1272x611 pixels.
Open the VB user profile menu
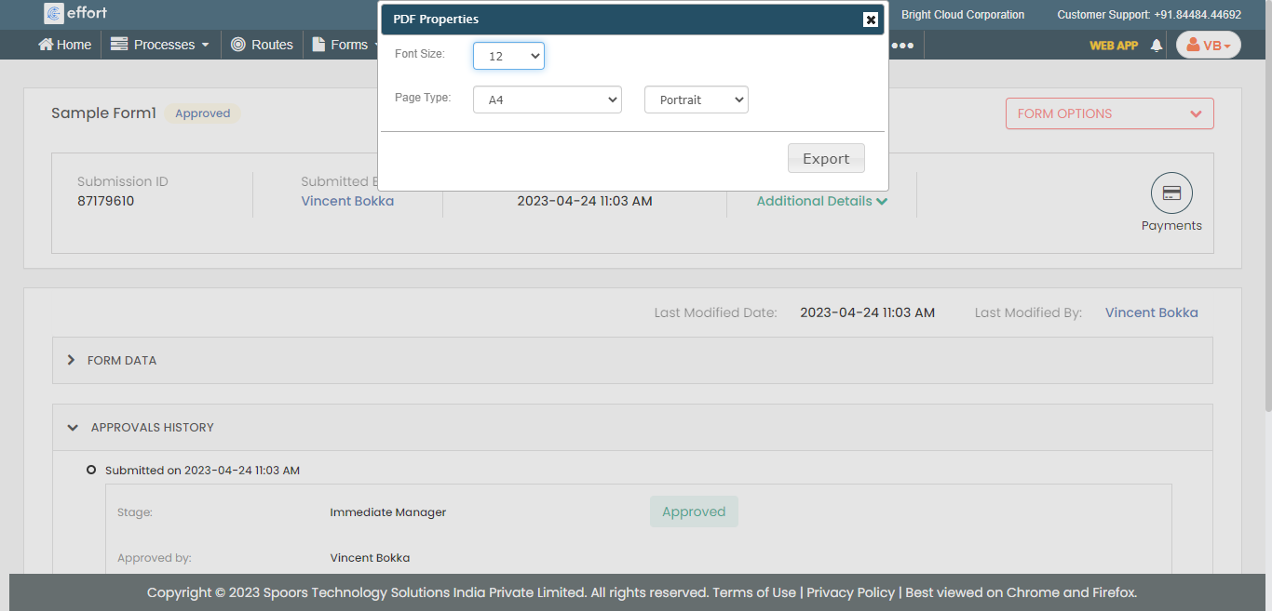(x=1208, y=45)
